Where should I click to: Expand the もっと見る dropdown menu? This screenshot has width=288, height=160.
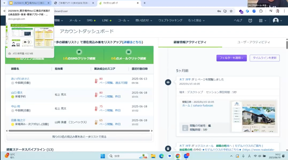[x=196, y=21]
